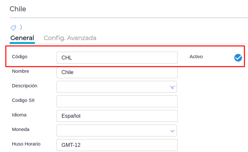Click the tag icon below the title

point(13,27)
